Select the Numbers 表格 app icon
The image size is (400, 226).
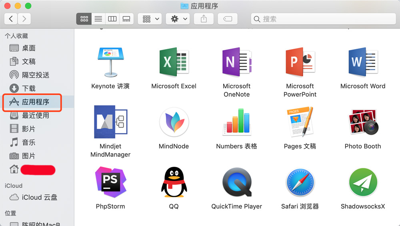tap(237, 121)
